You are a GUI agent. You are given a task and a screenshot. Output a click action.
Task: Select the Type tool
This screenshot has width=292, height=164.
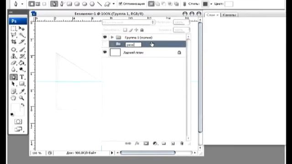coord(21,77)
